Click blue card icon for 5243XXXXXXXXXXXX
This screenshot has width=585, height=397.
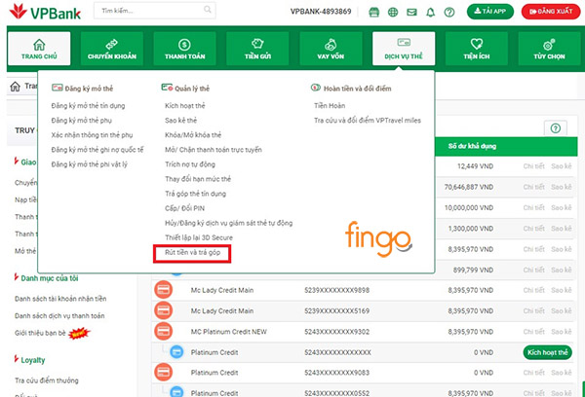coord(176,352)
